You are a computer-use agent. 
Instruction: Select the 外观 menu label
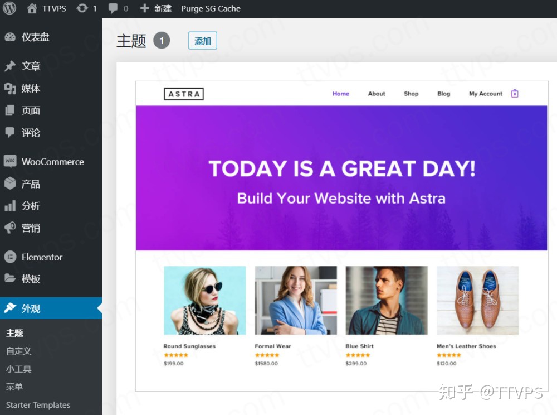[x=31, y=308]
